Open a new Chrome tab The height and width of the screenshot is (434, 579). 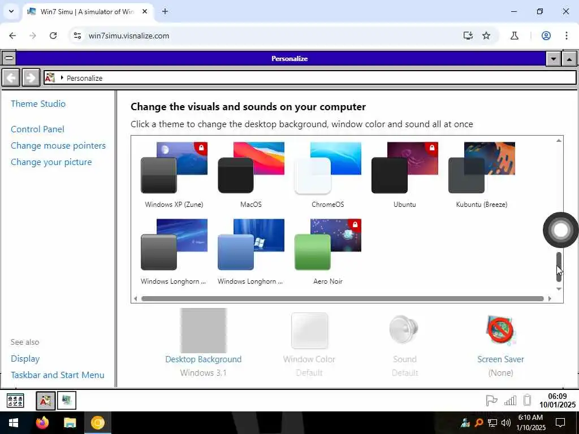tap(165, 11)
